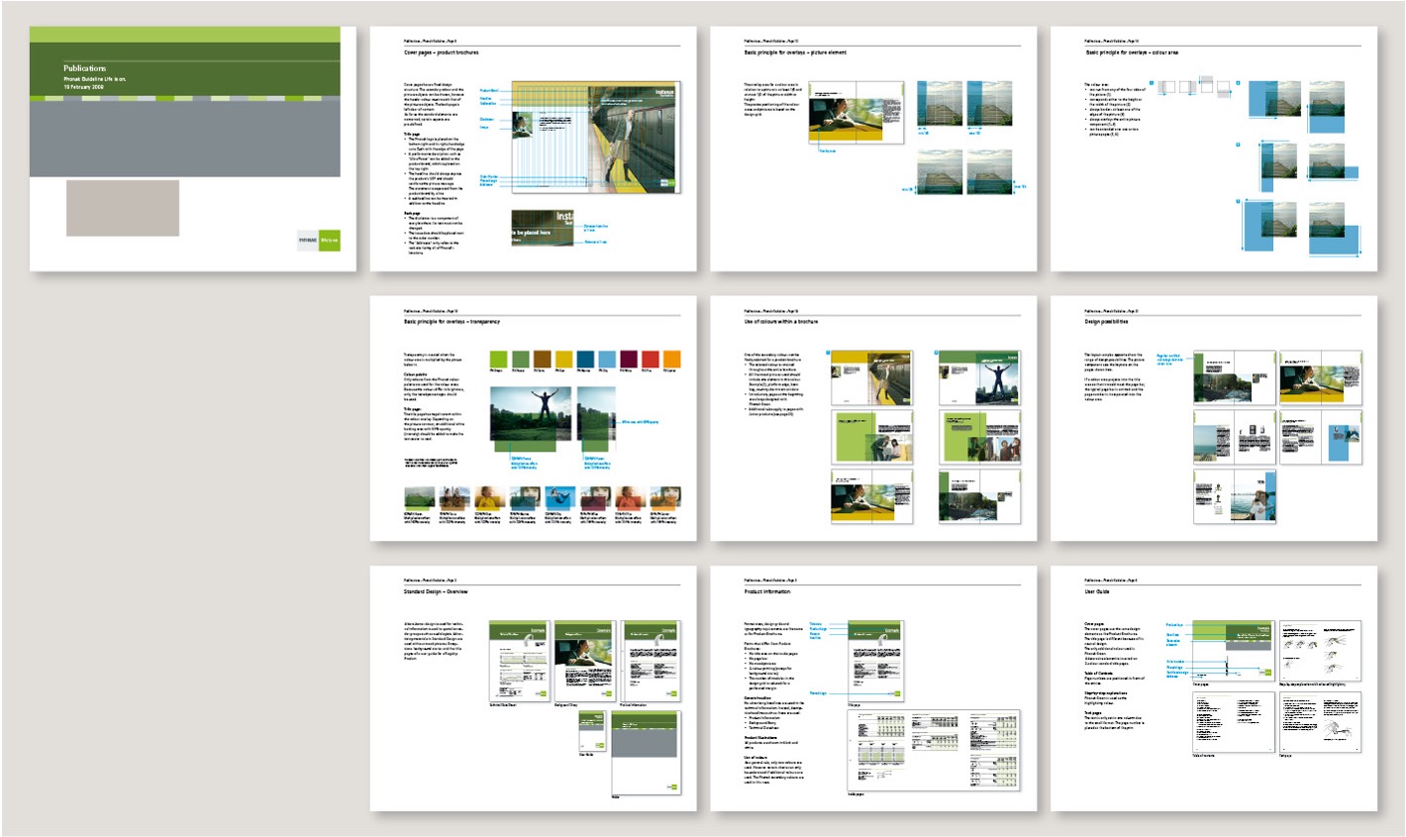Pick the light blue palette swatch

tap(607, 359)
